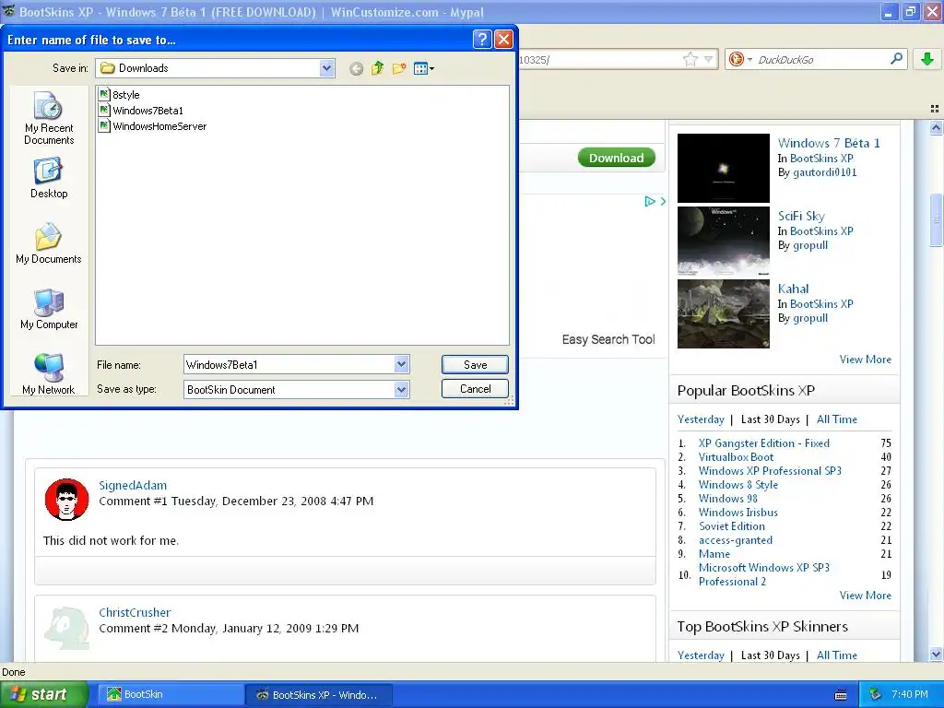Image resolution: width=944 pixels, height=708 pixels.
Task: Click the AdChoices icon on advertisement
Action: point(650,201)
